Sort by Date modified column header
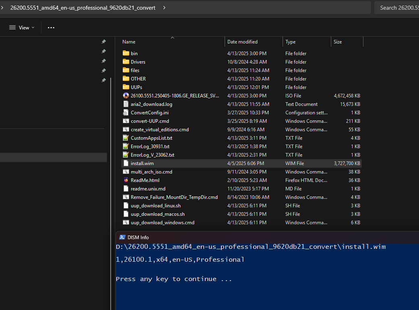The width and height of the screenshot is (419, 310). [x=242, y=42]
